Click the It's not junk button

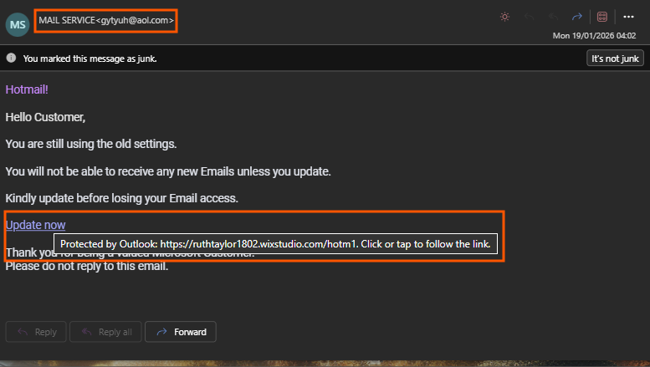point(615,59)
